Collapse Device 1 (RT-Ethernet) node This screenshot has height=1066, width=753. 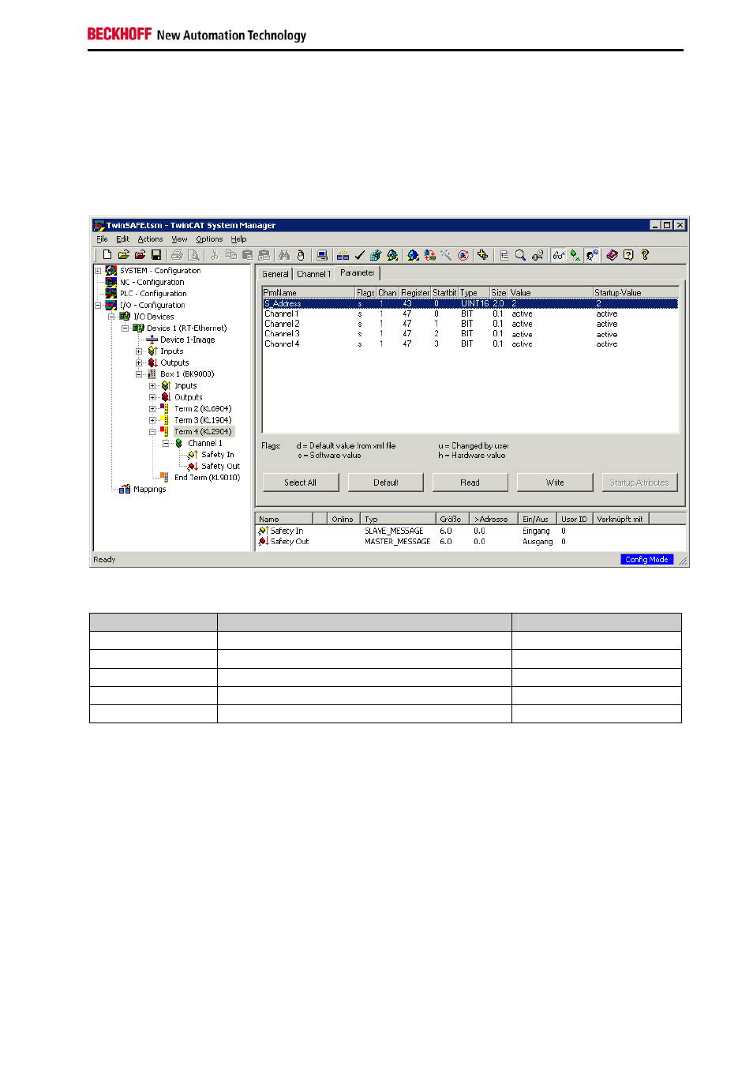click(125, 328)
